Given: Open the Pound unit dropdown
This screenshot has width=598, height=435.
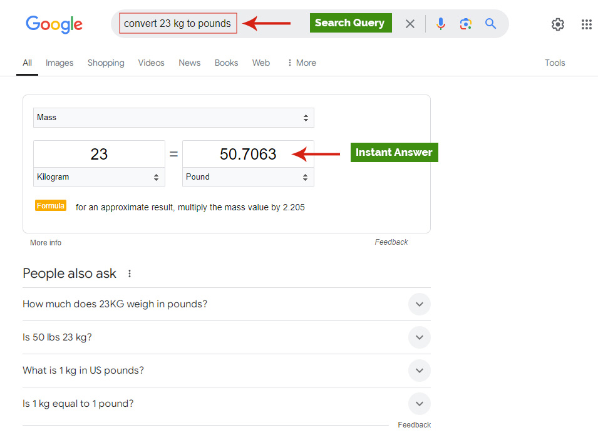Looking at the screenshot, I should click(x=248, y=177).
